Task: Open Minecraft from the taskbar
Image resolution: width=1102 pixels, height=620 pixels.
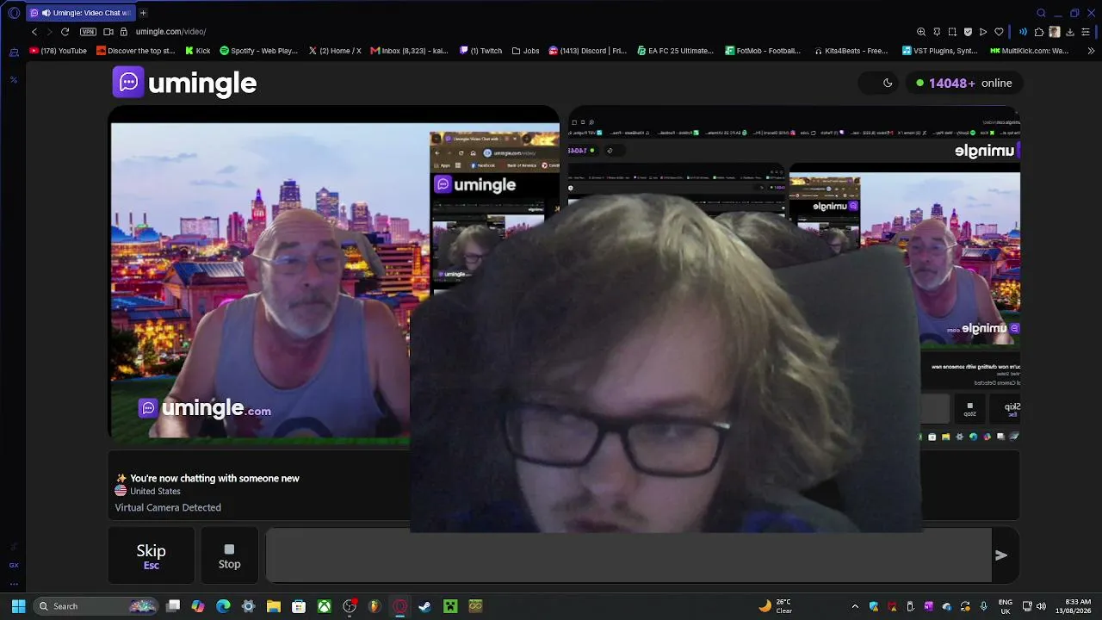Action: (x=449, y=606)
